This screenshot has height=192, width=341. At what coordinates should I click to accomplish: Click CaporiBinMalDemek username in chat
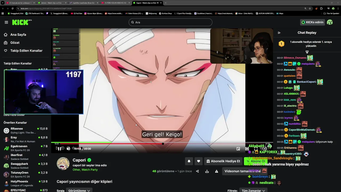click(302, 130)
